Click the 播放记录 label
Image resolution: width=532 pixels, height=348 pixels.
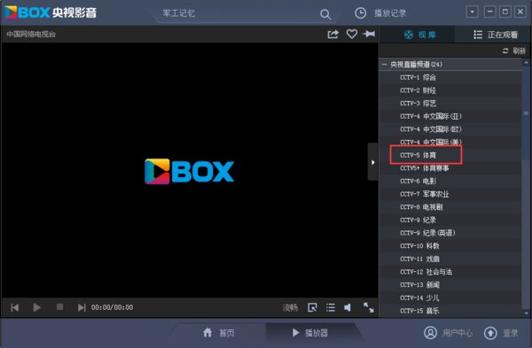390,13
